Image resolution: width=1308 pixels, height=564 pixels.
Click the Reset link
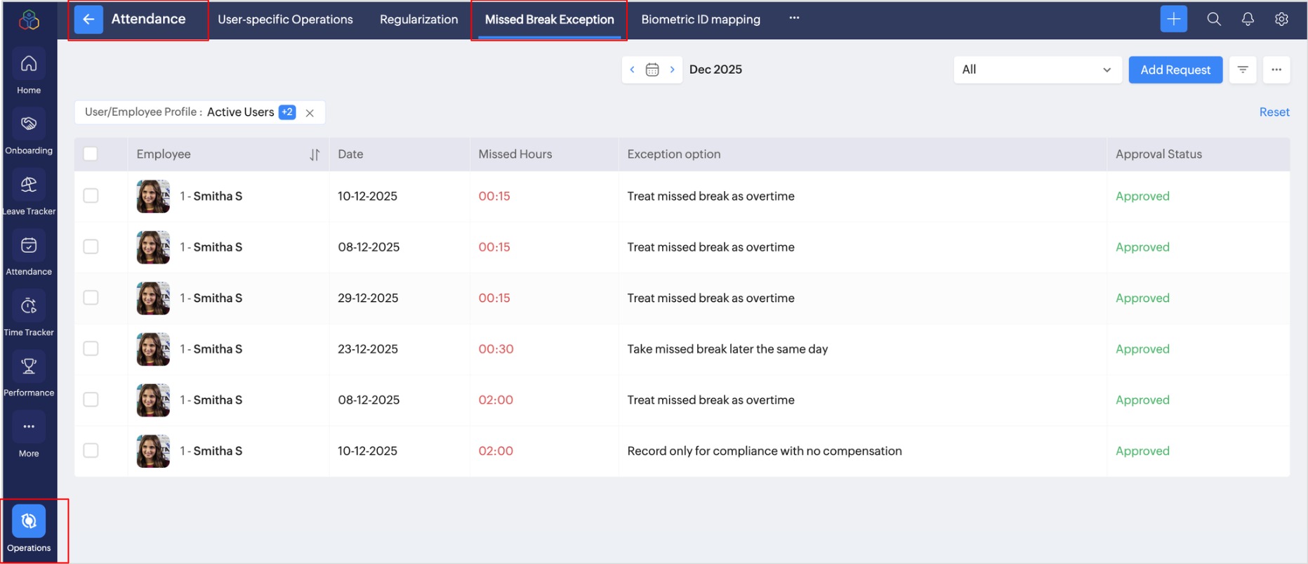point(1274,112)
